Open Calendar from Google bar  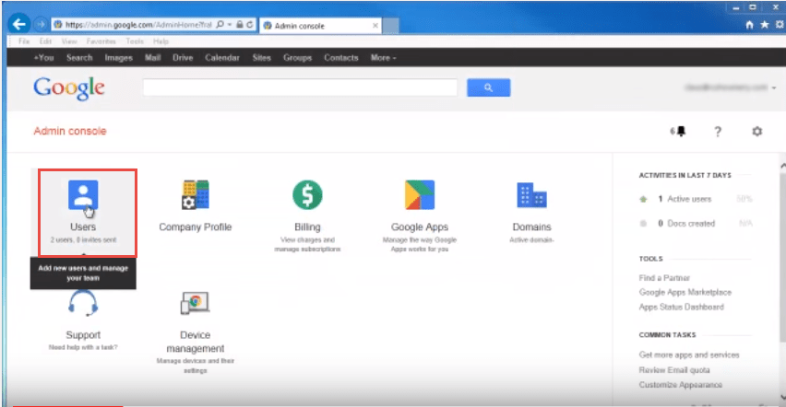(222, 58)
